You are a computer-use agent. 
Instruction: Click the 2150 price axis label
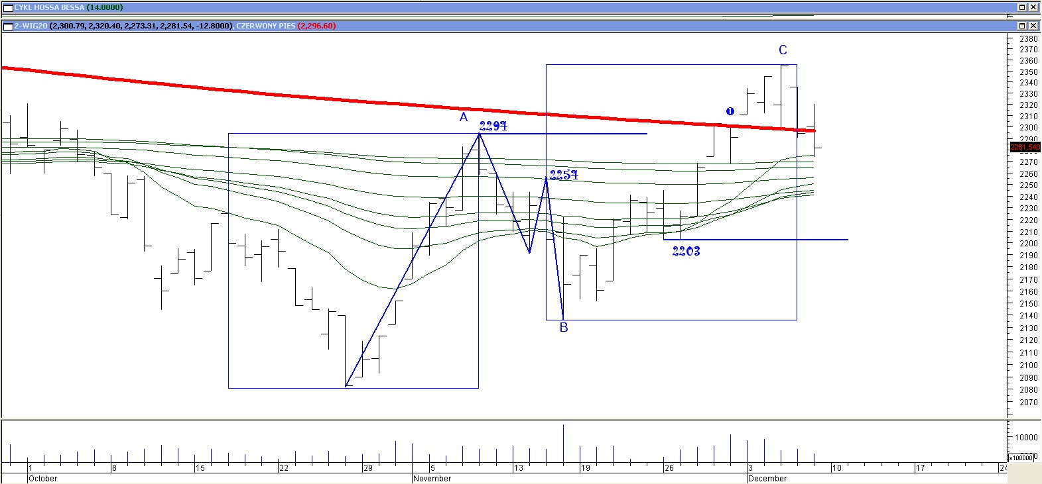1029,304
